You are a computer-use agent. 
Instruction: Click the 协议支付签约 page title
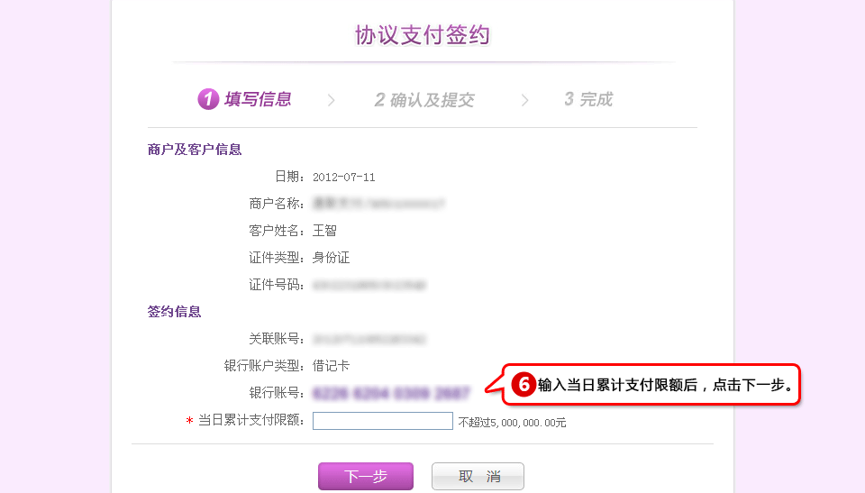coord(423,35)
